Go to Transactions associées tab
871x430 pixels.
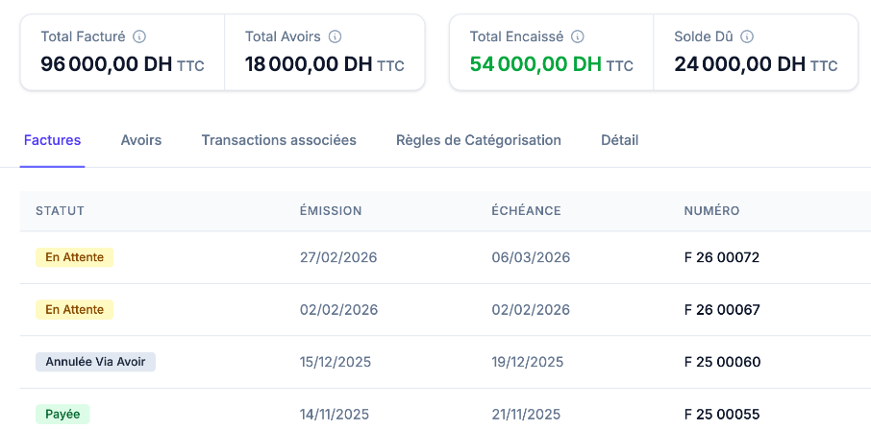point(279,140)
